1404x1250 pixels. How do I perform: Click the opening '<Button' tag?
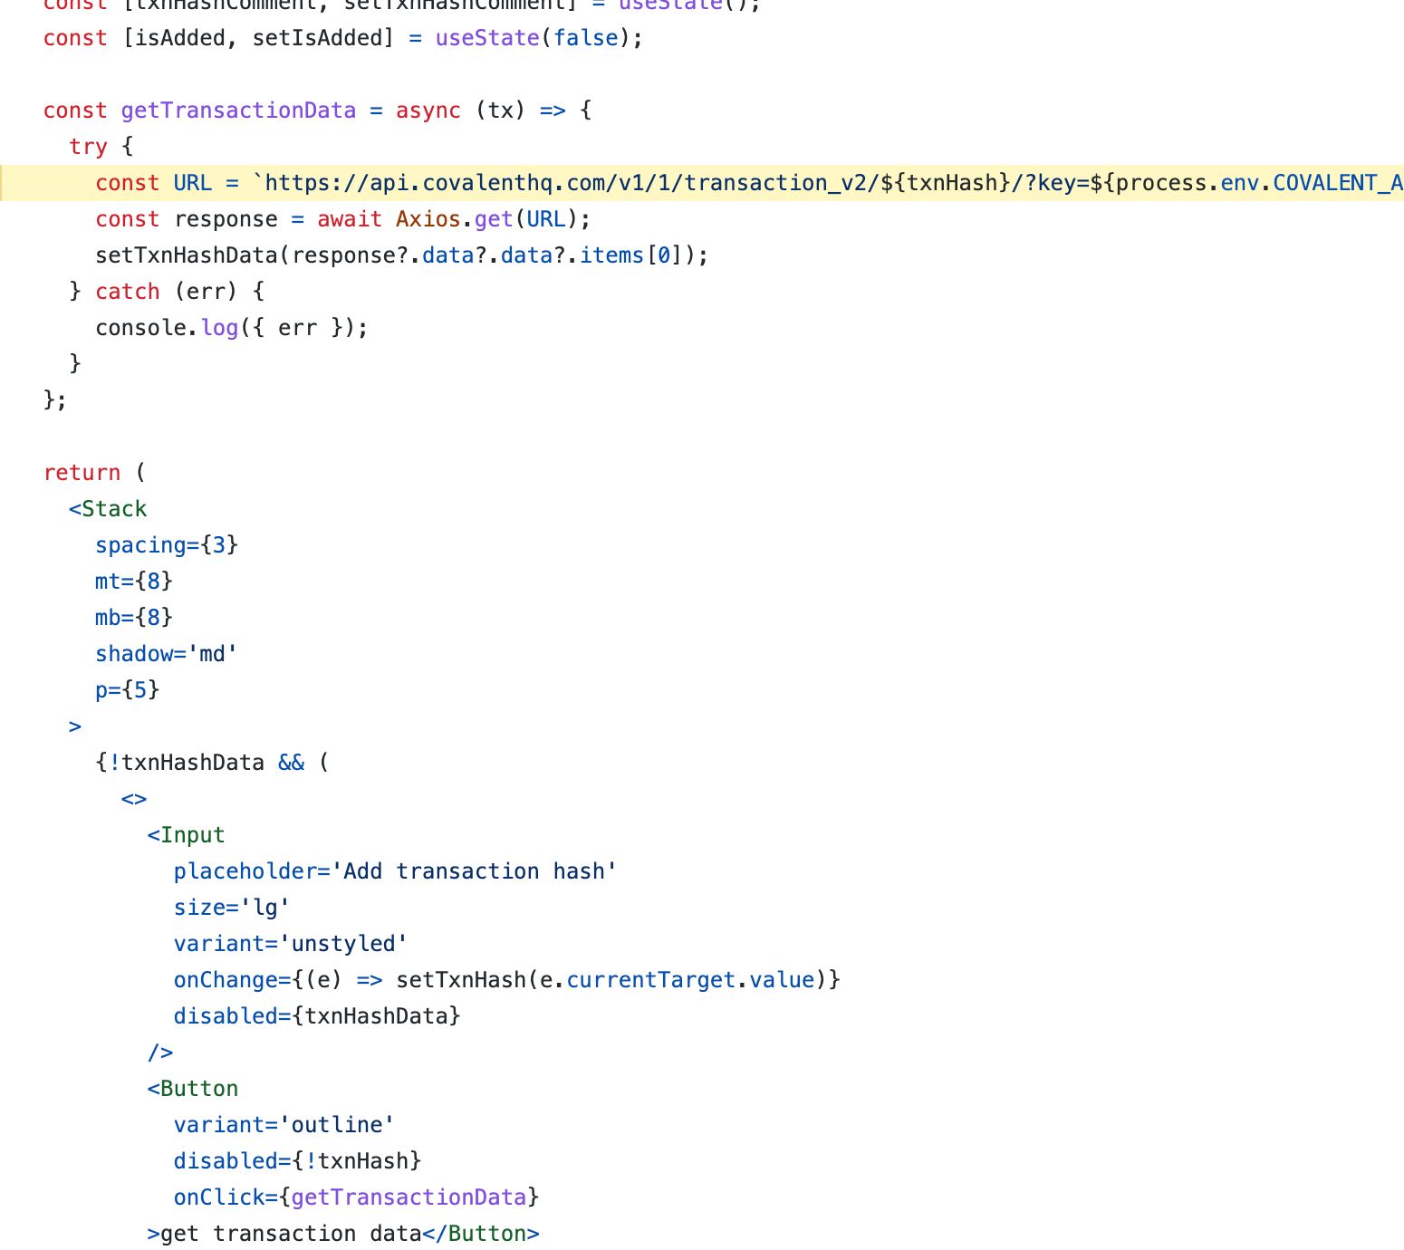(x=193, y=1089)
